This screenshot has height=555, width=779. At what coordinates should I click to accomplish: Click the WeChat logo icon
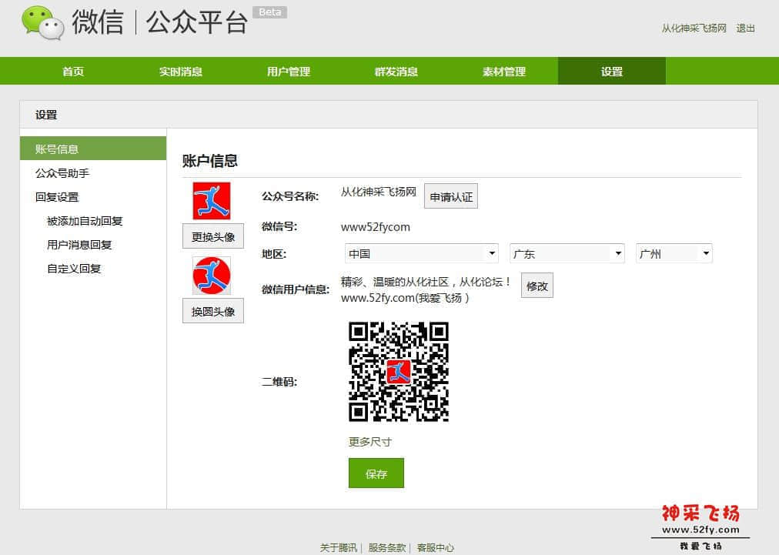coord(43,22)
